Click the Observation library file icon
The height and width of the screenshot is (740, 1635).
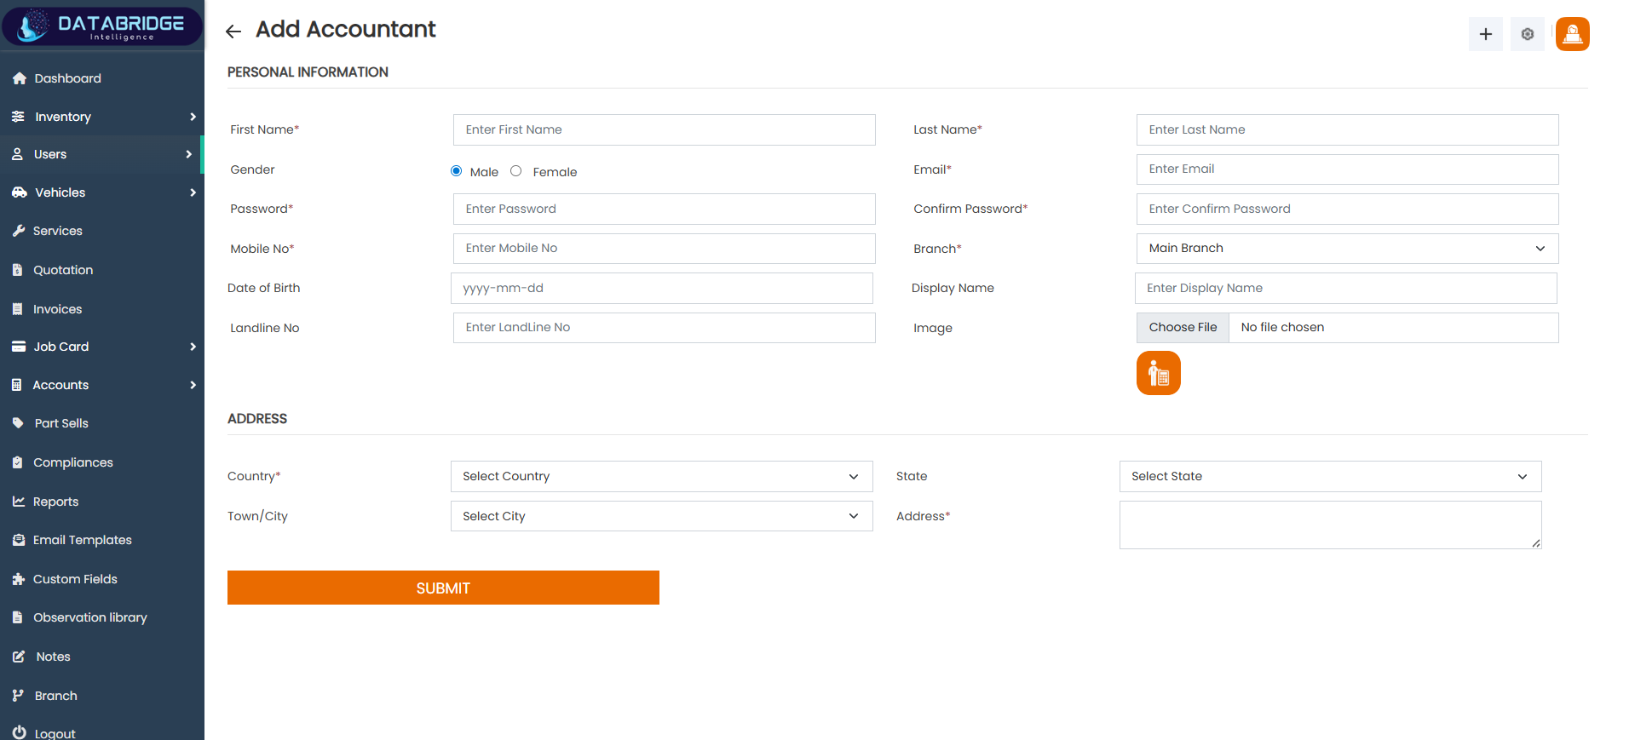[x=17, y=617]
